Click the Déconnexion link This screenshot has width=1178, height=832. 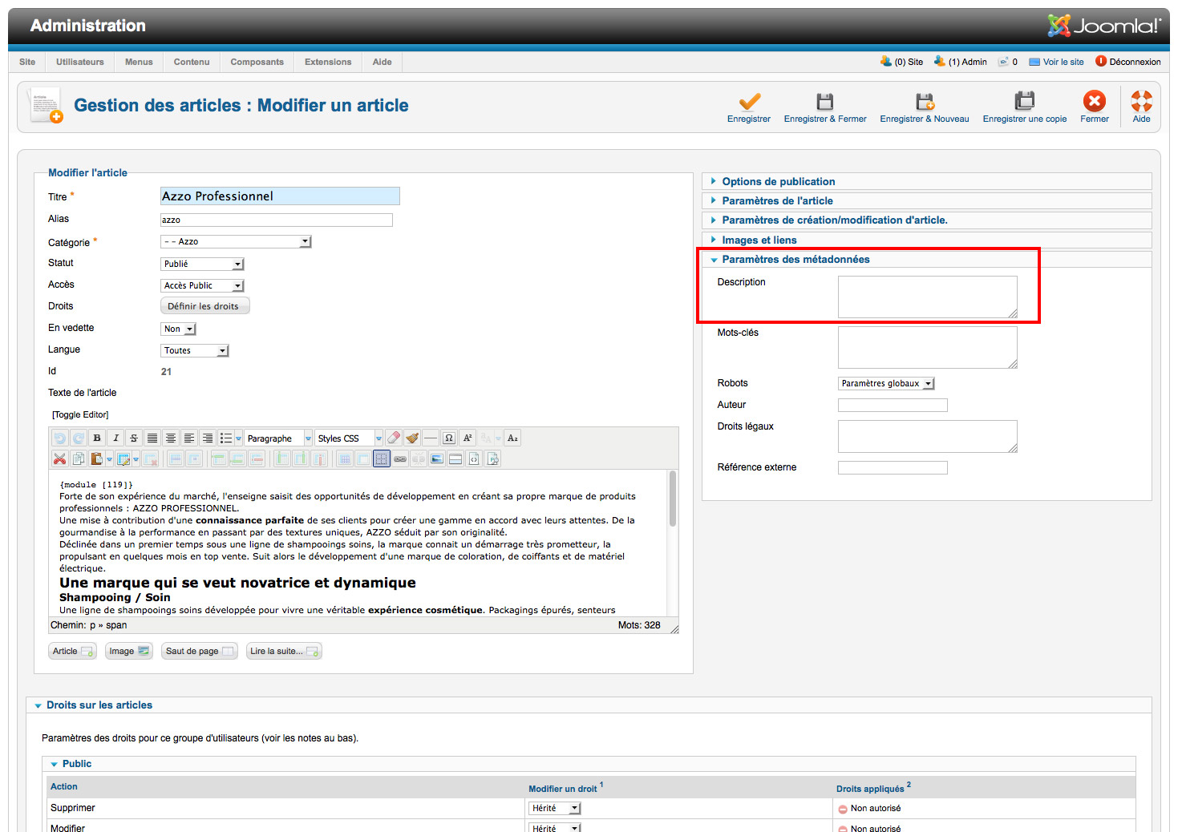click(x=1128, y=62)
